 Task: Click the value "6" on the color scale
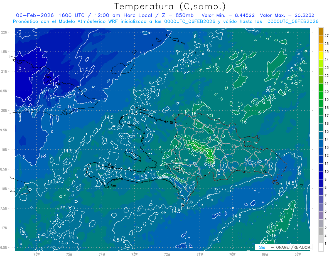pos(326,203)
